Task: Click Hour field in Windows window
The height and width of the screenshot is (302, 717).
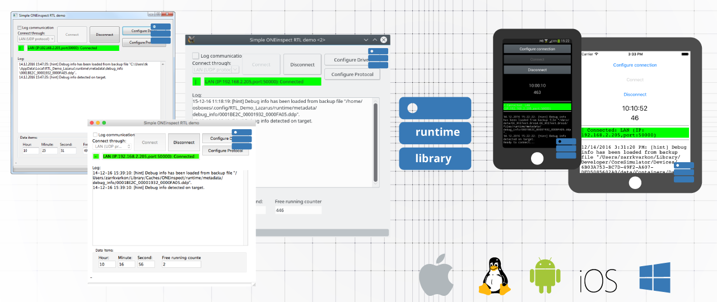Action: point(30,150)
